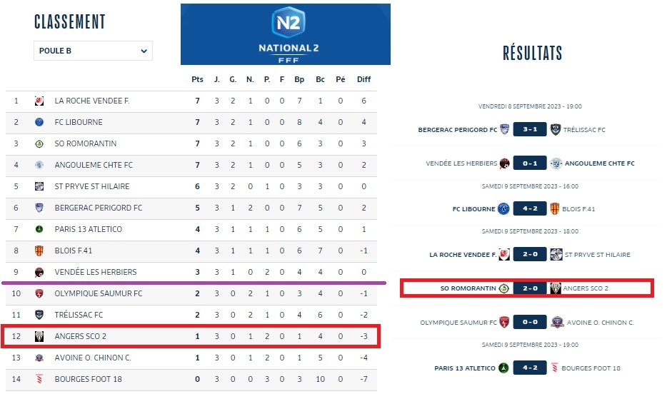Click Avoine O. Chinon C. crest in results
The height and width of the screenshot is (394, 667).
[x=557, y=323]
